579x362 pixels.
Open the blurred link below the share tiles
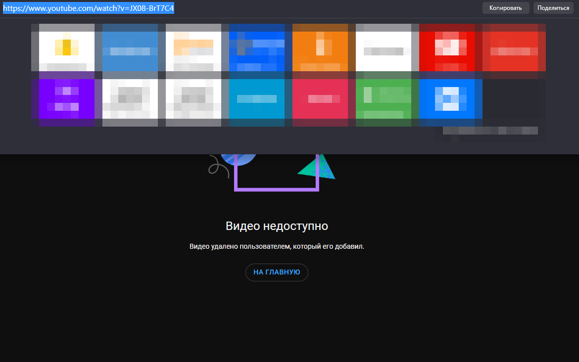(x=490, y=131)
